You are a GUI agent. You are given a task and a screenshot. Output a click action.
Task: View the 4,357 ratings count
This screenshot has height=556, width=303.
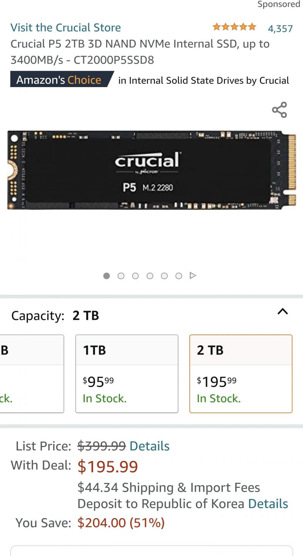point(280,29)
